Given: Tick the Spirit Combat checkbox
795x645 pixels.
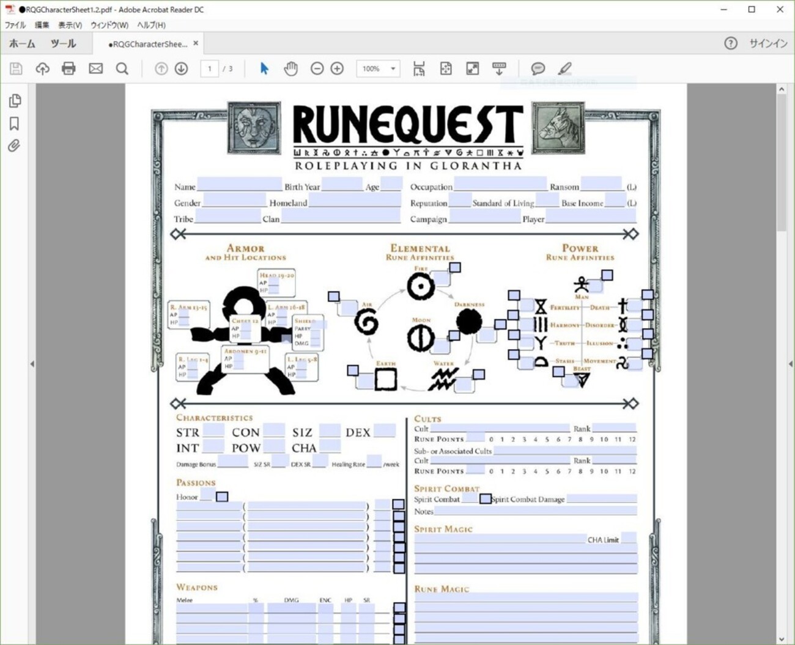Looking at the screenshot, I should 485,499.
